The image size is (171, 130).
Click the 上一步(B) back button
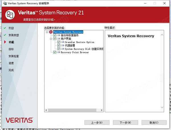[97, 123]
